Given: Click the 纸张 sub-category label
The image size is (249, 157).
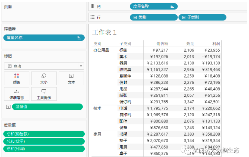Looking at the screenshot, I should [x=123, y=95].
